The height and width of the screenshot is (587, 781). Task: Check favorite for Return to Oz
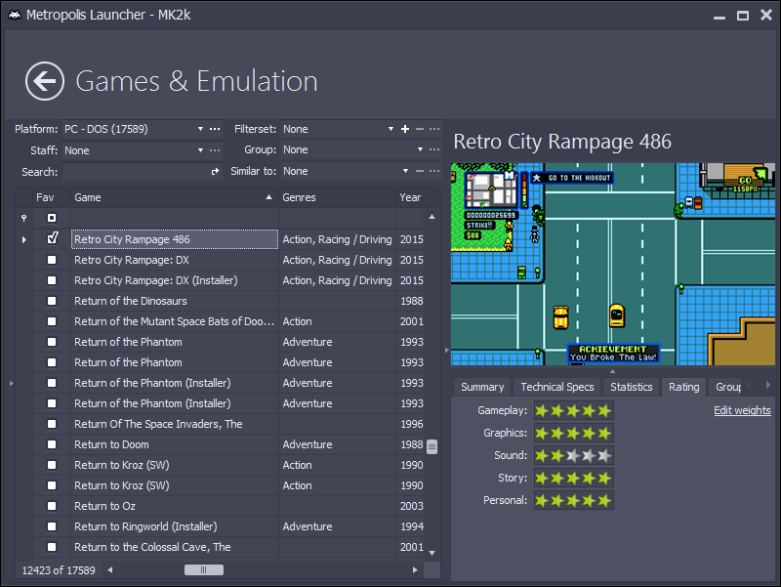pyautogui.click(x=52, y=506)
